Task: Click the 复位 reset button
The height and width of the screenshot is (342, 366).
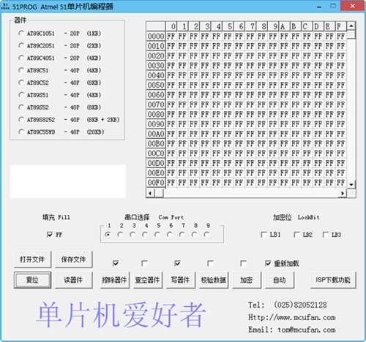Action: pos(32,280)
